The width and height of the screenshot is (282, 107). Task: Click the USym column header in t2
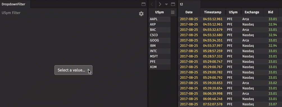tap(233, 12)
